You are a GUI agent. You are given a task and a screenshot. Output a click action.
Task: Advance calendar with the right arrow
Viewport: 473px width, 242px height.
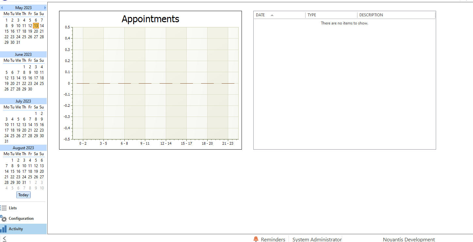[x=45, y=8]
